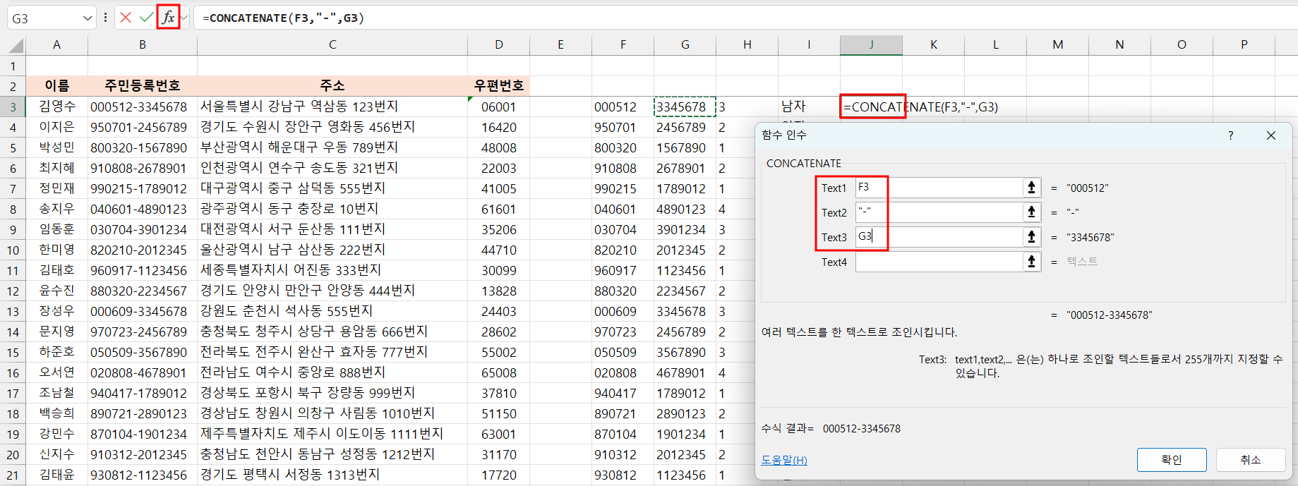Click cell with 040601-4890123
This screenshot has height=486, width=1298.
coord(143,209)
